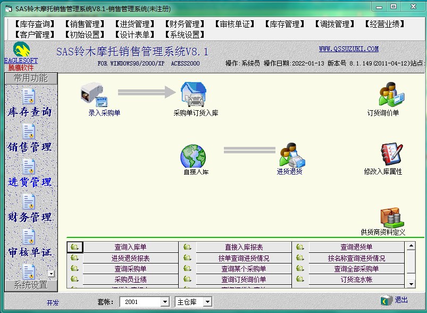The image size is (427, 313).
Task: Open the 【销售管理】 menu
Action: pyautogui.click(x=85, y=24)
